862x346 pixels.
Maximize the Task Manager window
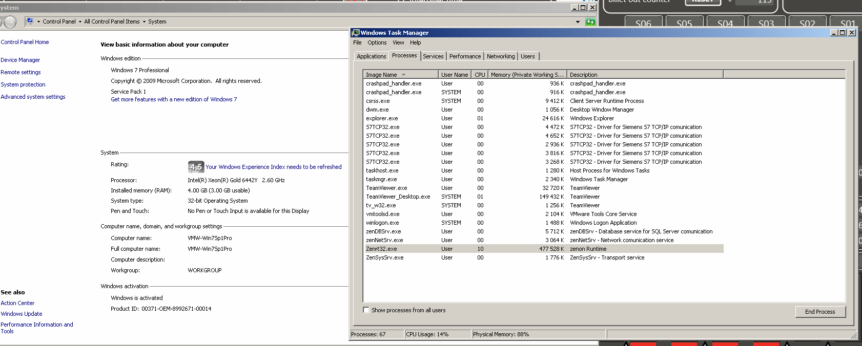(x=842, y=33)
